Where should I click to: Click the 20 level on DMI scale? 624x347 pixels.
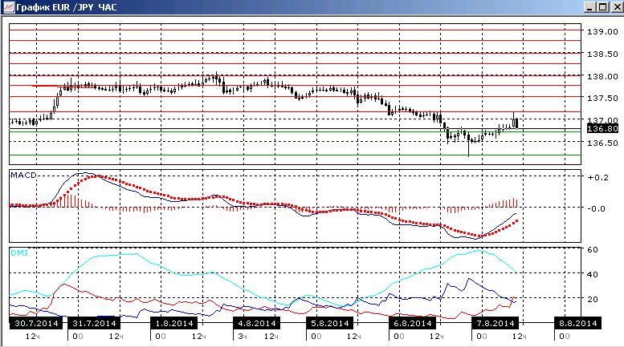click(x=593, y=299)
